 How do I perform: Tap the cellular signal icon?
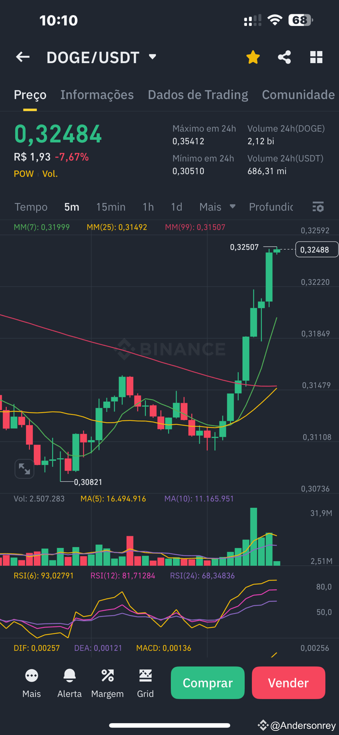pyautogui.click(x=253, y=20)
